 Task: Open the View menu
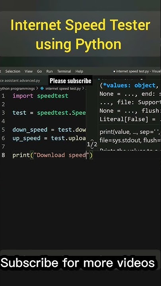(x=29, y=71)
